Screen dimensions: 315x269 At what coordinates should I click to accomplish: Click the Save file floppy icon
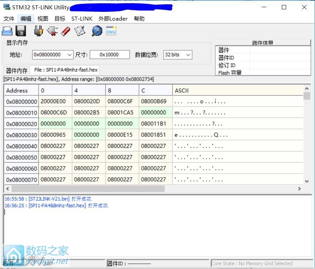pos(21,31)
